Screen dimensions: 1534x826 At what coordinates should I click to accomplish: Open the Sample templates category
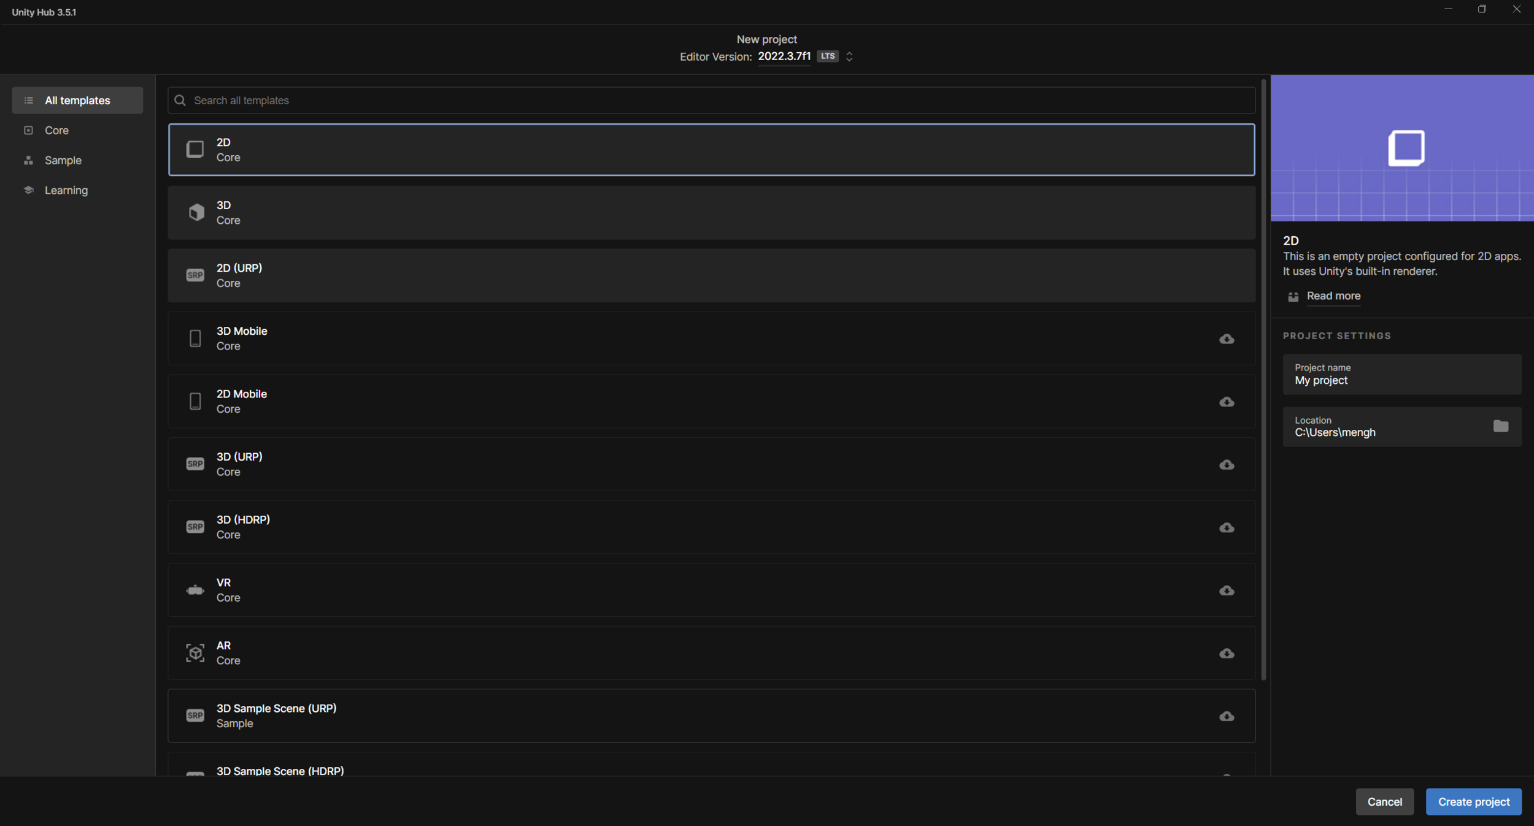click(63, 160)
